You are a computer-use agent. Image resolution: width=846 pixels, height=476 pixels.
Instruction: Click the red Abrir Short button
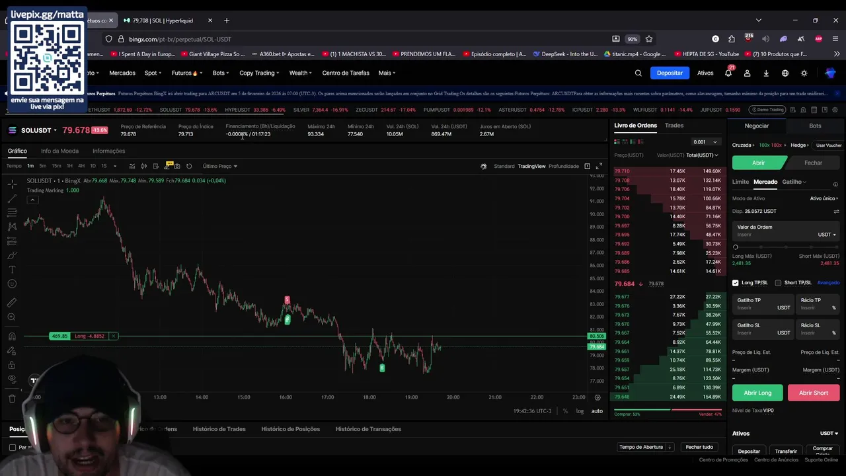pyautogui.click(x=814, y=393)
